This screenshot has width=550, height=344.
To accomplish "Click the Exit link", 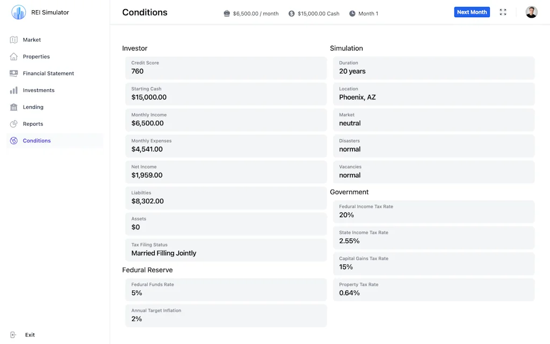I will [x=30, y=335].
